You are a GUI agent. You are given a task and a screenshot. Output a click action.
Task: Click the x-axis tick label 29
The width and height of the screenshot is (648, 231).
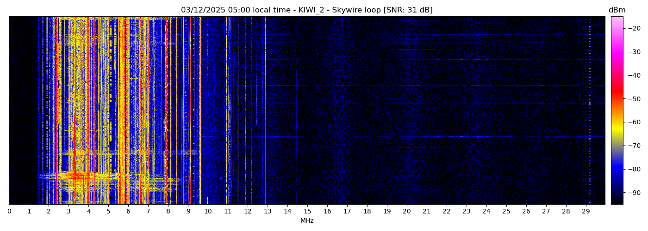click(586, 212)
